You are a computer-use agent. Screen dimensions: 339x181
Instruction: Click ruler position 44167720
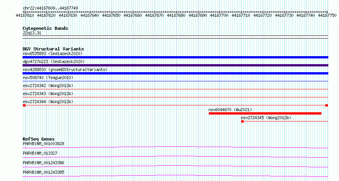pos(262,15)
